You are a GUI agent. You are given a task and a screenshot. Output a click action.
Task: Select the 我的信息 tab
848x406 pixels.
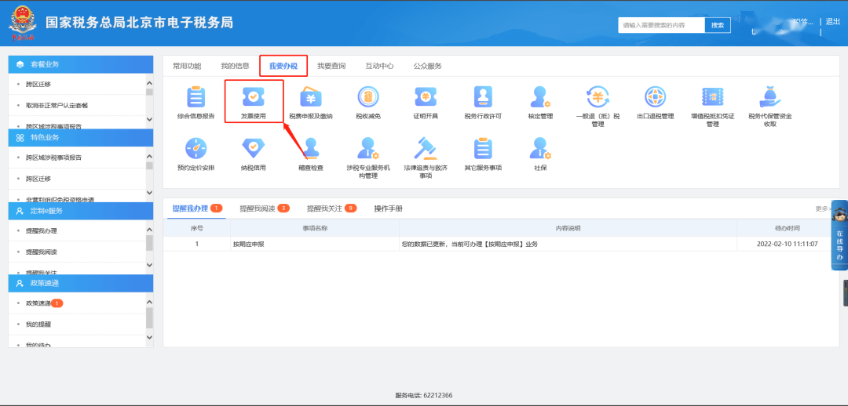[x=235, y=66]
